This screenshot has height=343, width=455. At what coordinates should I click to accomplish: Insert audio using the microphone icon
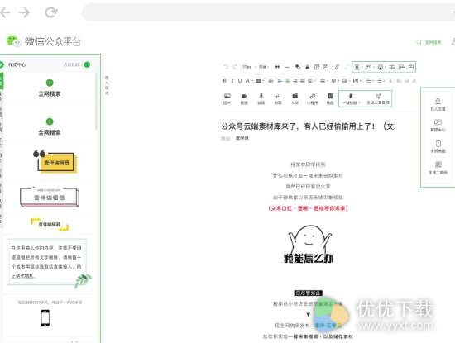pyautogui.click(x=261, y=99)
